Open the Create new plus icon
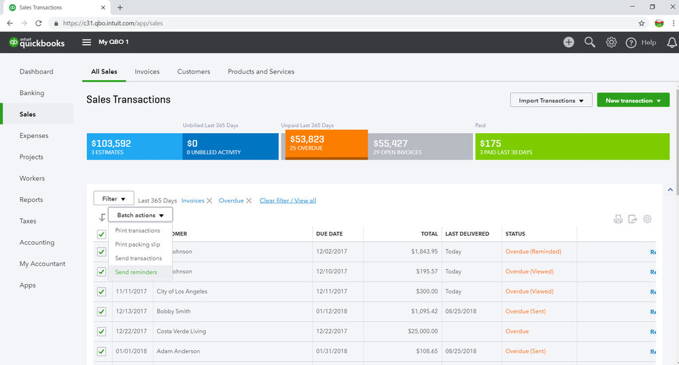 click(x=568, y=42)
